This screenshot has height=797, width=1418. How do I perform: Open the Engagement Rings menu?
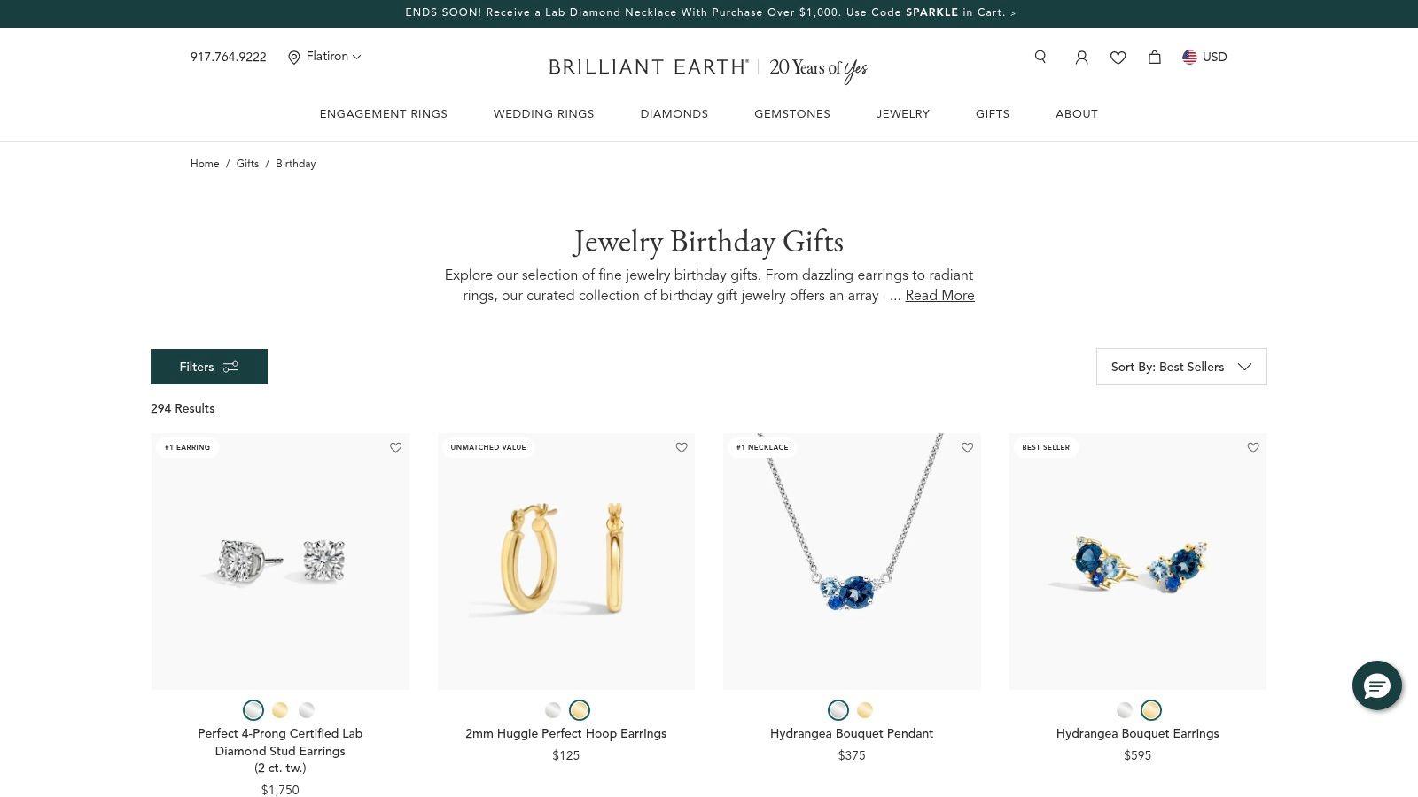pyautogui.click(x=384, y=114)
